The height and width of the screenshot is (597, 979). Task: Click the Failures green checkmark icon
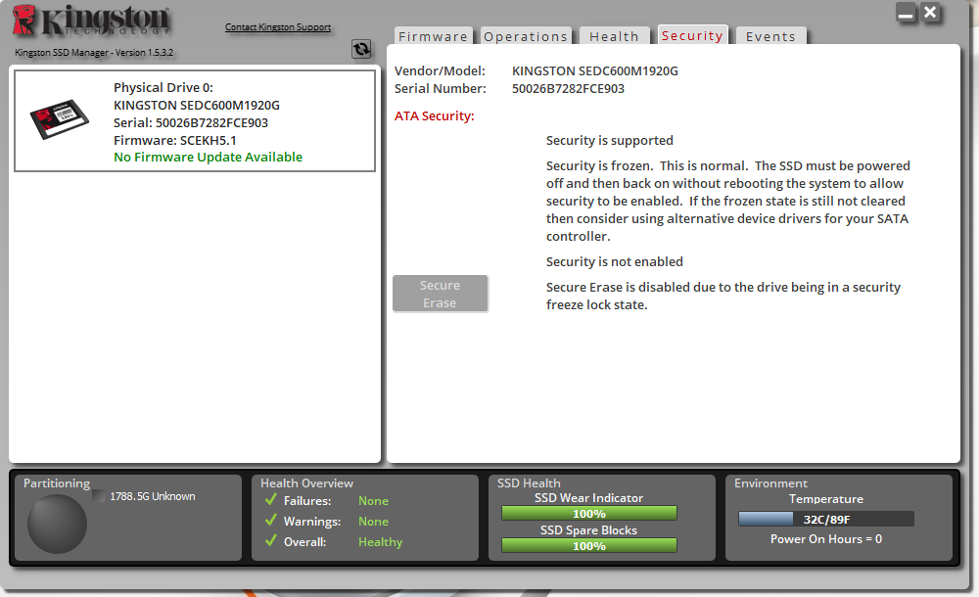click(271, 499)
